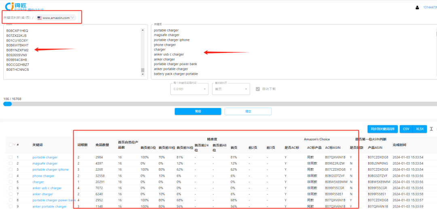
Task: Click the Amazon's Choice group header
Action: (x=316, y=139)
